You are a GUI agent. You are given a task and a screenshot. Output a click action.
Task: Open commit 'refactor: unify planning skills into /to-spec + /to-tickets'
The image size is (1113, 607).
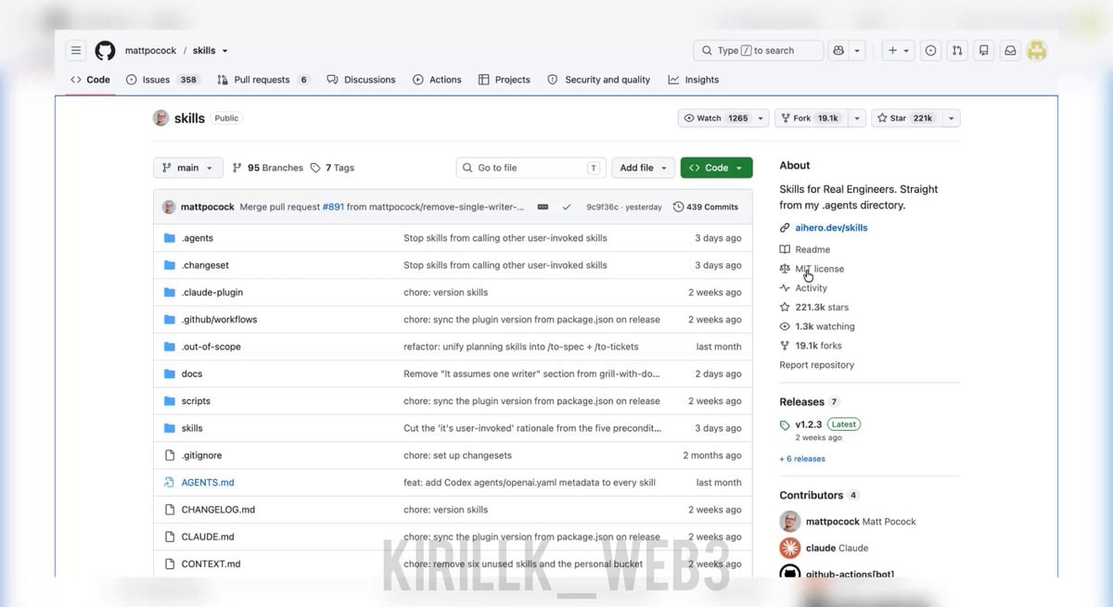click(521, 347)
